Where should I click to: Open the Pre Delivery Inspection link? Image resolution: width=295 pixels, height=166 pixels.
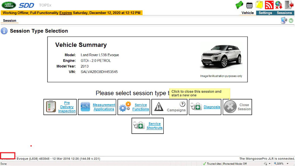click(67, 107)
